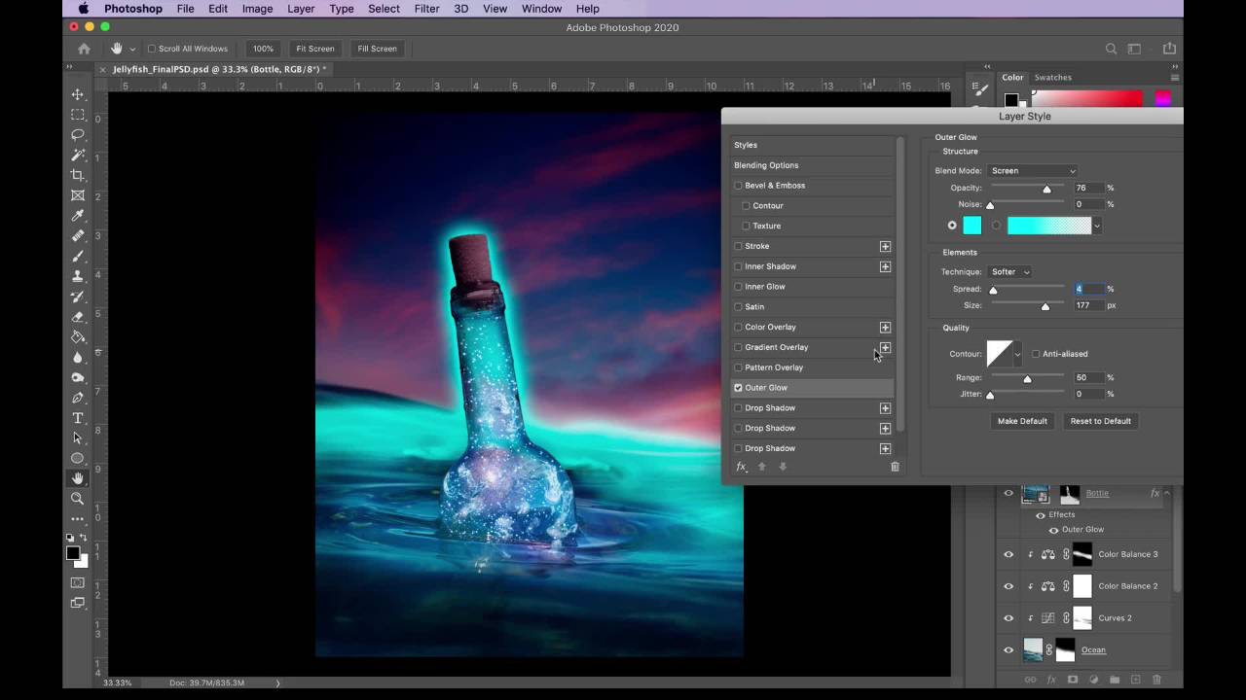Enable the Bevel & Emboss checkbox
Viewport: 1246px width, 700px height.
tap(738, 186)
